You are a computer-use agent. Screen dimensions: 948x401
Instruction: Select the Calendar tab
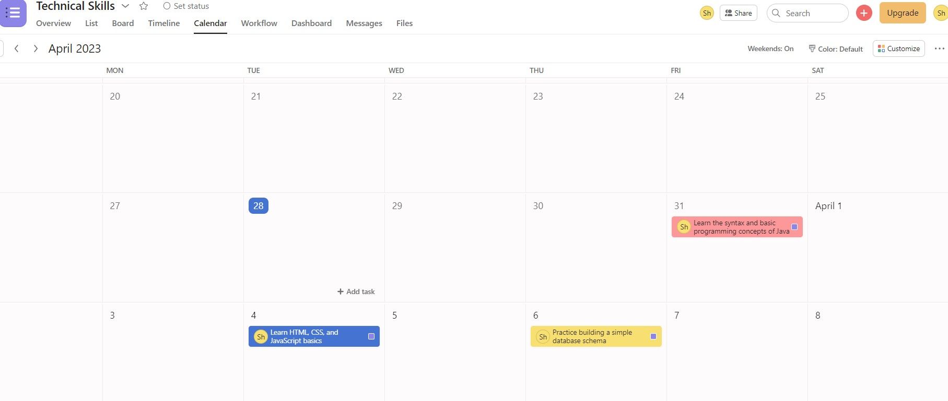pyautogui.click(x=210, y=23)
